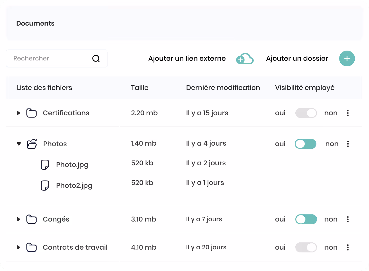Click the Il y a 20 jours date
Image resolution: width=369 pixels, height=271 pixels.
[x=206, y=247]
